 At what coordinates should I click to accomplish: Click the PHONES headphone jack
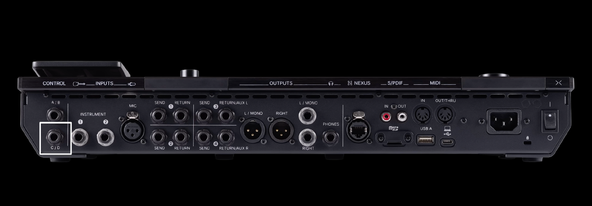pyautogui.click(x=330, y=137)
